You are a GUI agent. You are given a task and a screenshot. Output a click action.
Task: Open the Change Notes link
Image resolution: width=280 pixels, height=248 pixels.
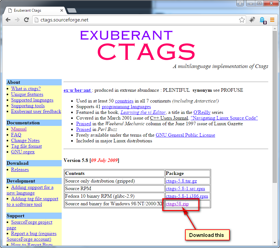click(25, 140)
